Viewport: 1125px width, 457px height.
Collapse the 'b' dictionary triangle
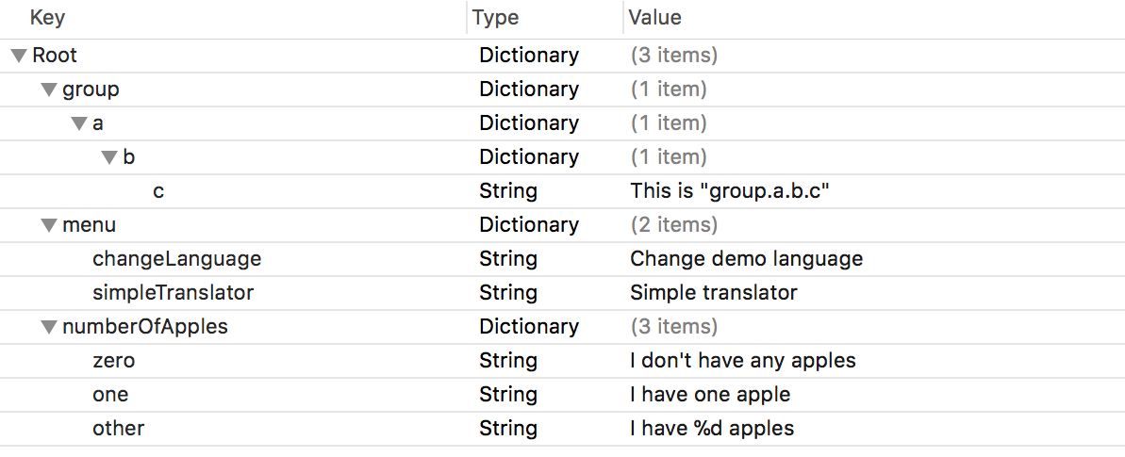coord(109,157)
